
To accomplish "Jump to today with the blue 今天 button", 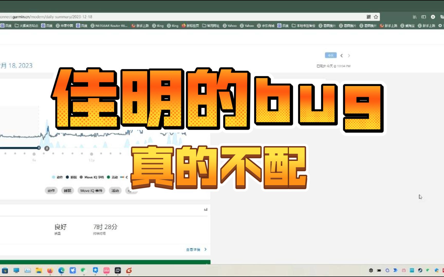I will click(x=331, y=55).
